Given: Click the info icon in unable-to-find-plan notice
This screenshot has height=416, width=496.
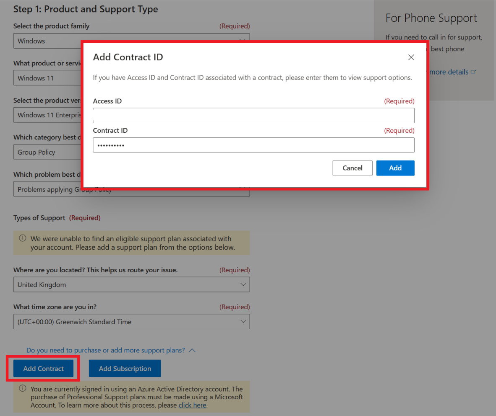Looking at the screenshot, I should pyautogui.click(x=23, y=238).
